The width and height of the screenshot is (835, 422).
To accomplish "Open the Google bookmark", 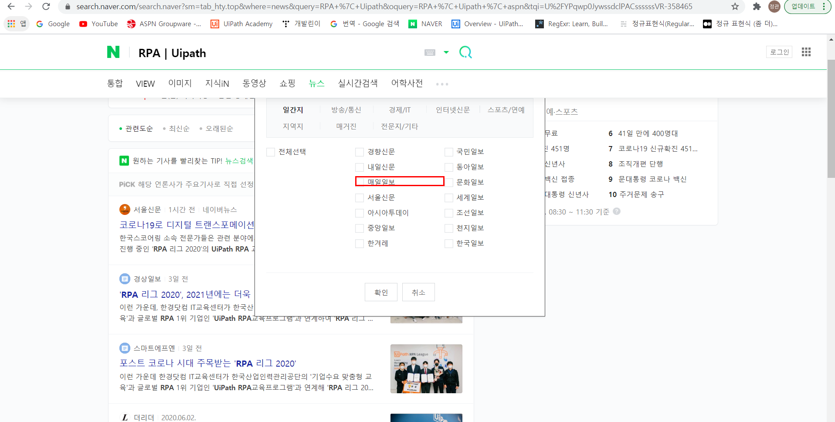I will coord(53,24).
